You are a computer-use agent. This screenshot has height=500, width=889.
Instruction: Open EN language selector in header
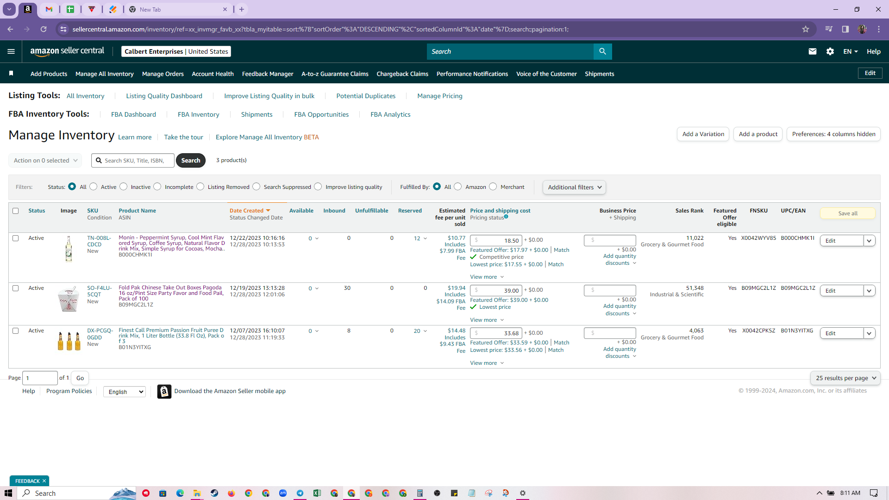(851, 51)
